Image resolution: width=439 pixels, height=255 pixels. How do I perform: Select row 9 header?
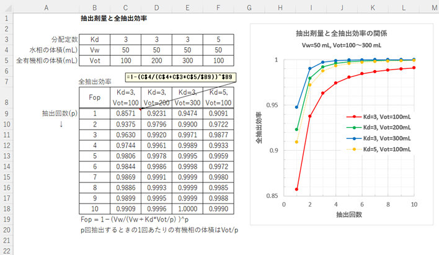tap(7, 114)
